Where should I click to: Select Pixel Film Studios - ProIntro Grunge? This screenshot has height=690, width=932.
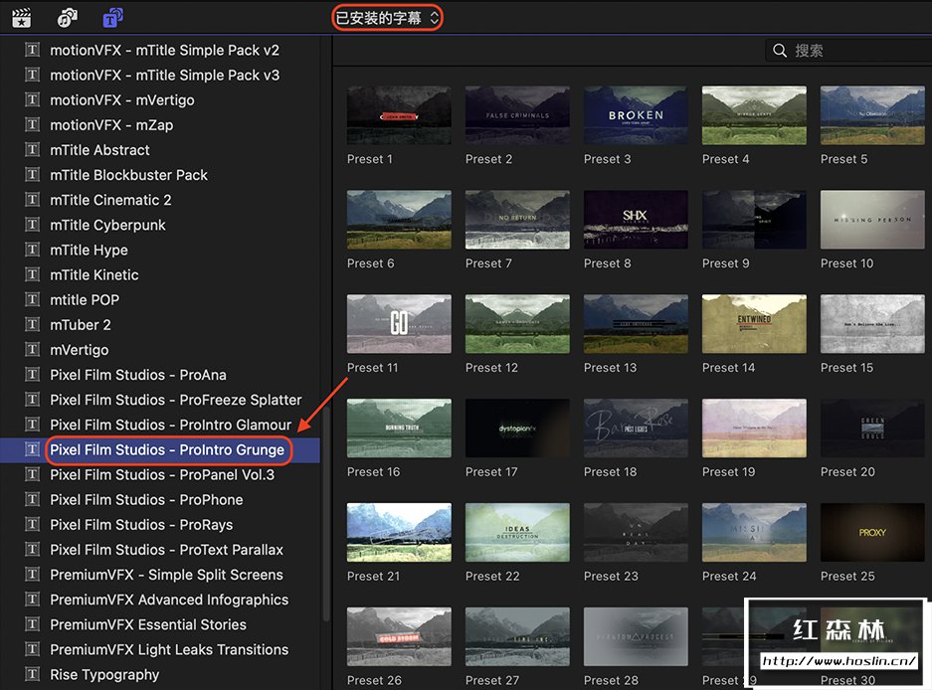click(x=167, y=450)
